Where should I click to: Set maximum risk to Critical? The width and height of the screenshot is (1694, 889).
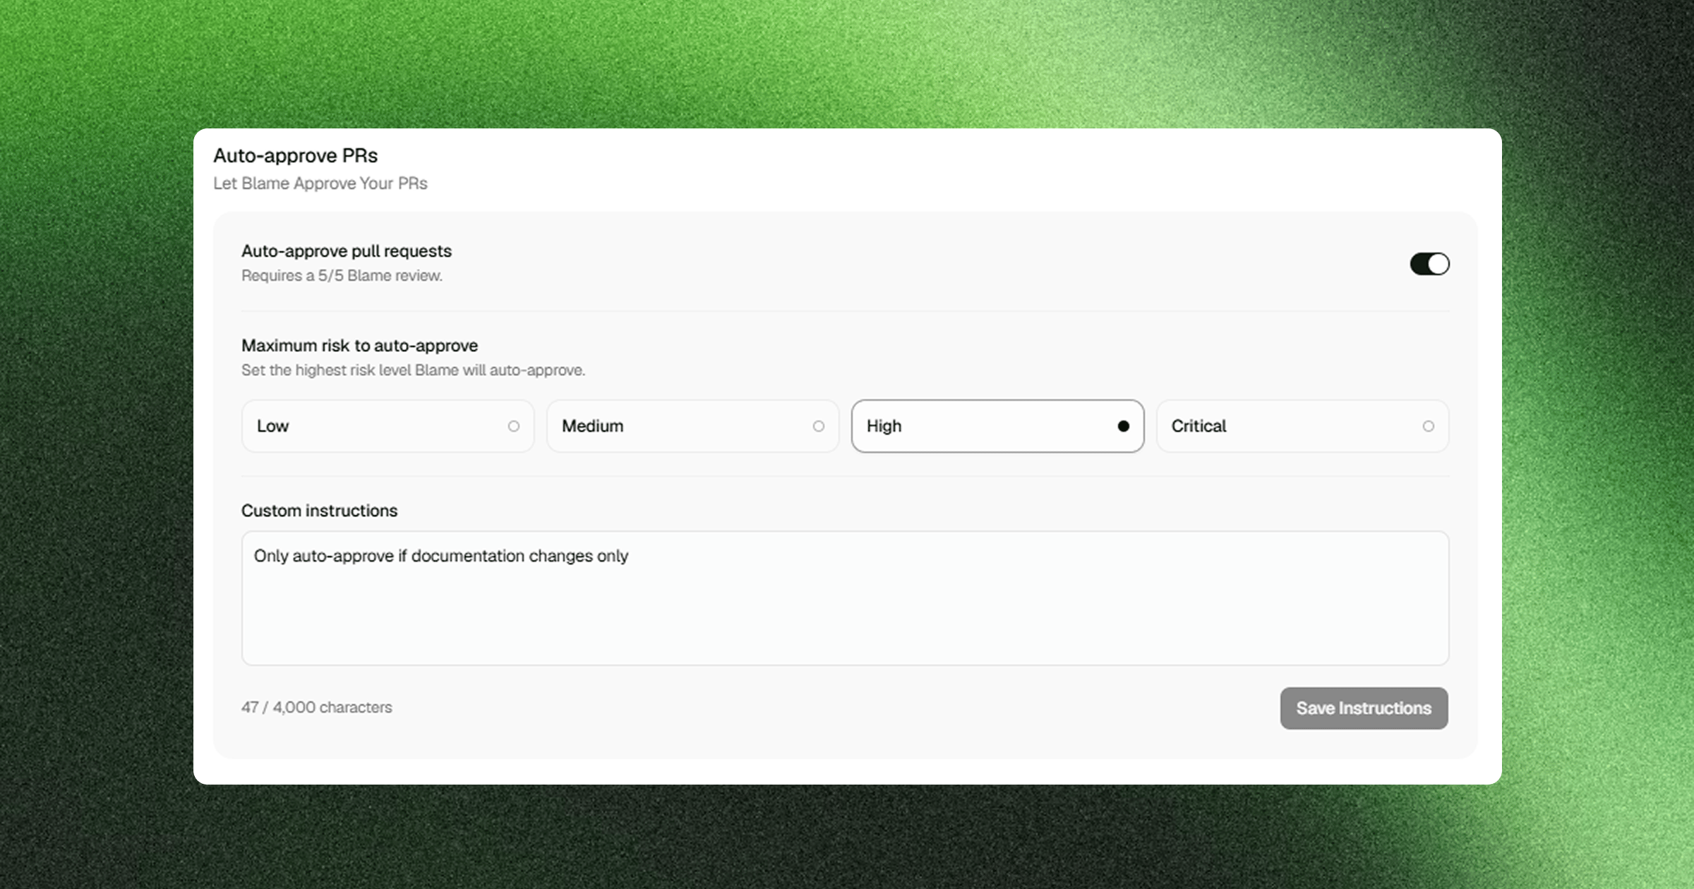[1302, 426]
